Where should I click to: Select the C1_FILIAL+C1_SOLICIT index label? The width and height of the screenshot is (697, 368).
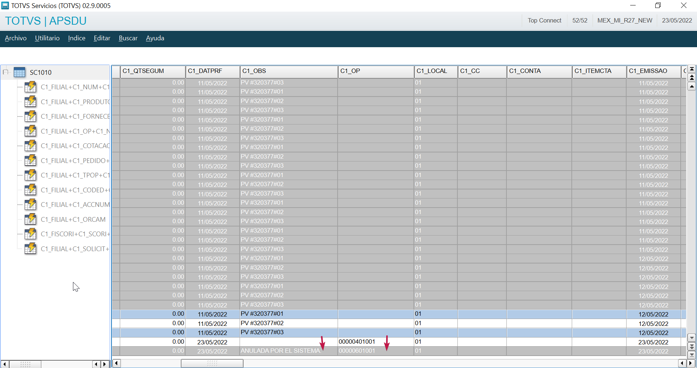pyautogui.click(x=75, y=249)
